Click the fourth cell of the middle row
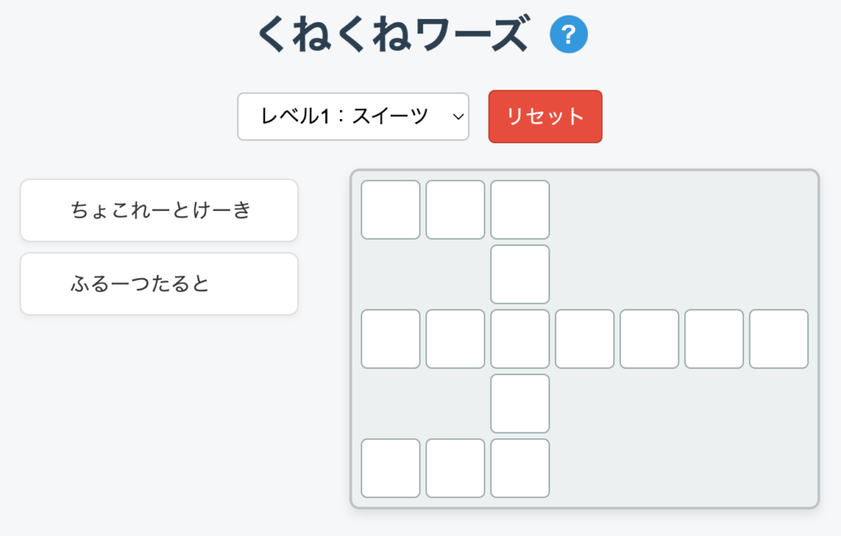The height and width of the screenshot is (536, 841). pos(585,339)
